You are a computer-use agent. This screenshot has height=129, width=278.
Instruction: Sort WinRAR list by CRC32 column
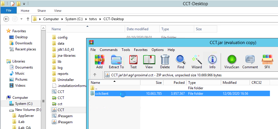(x=260, y=83)
